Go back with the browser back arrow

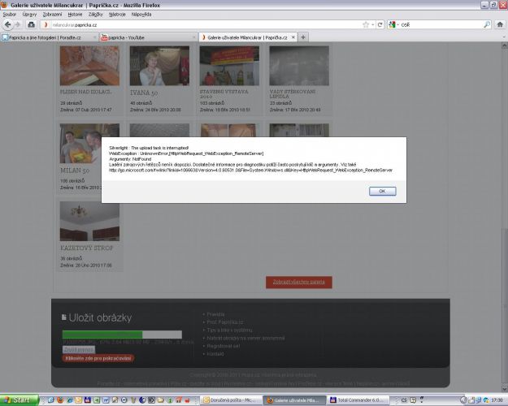8,24
